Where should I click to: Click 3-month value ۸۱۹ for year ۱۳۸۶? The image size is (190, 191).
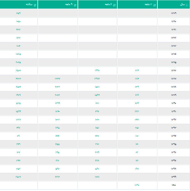pos(137,71)
